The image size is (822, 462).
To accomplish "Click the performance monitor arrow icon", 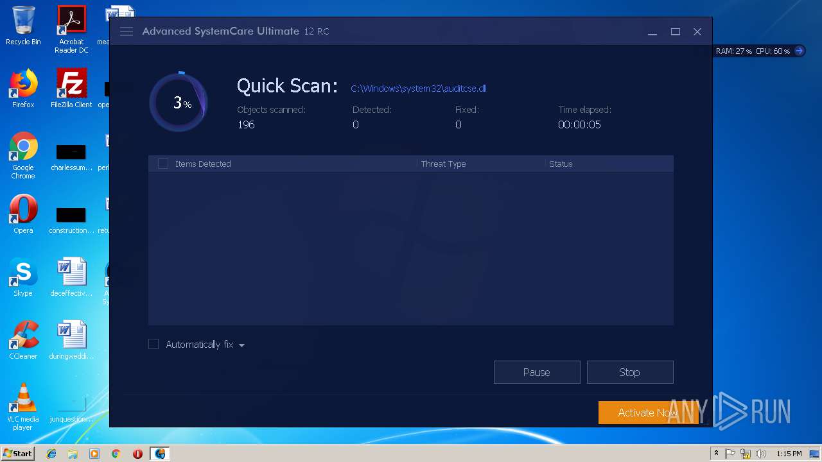I will click(x=800, y=51).
